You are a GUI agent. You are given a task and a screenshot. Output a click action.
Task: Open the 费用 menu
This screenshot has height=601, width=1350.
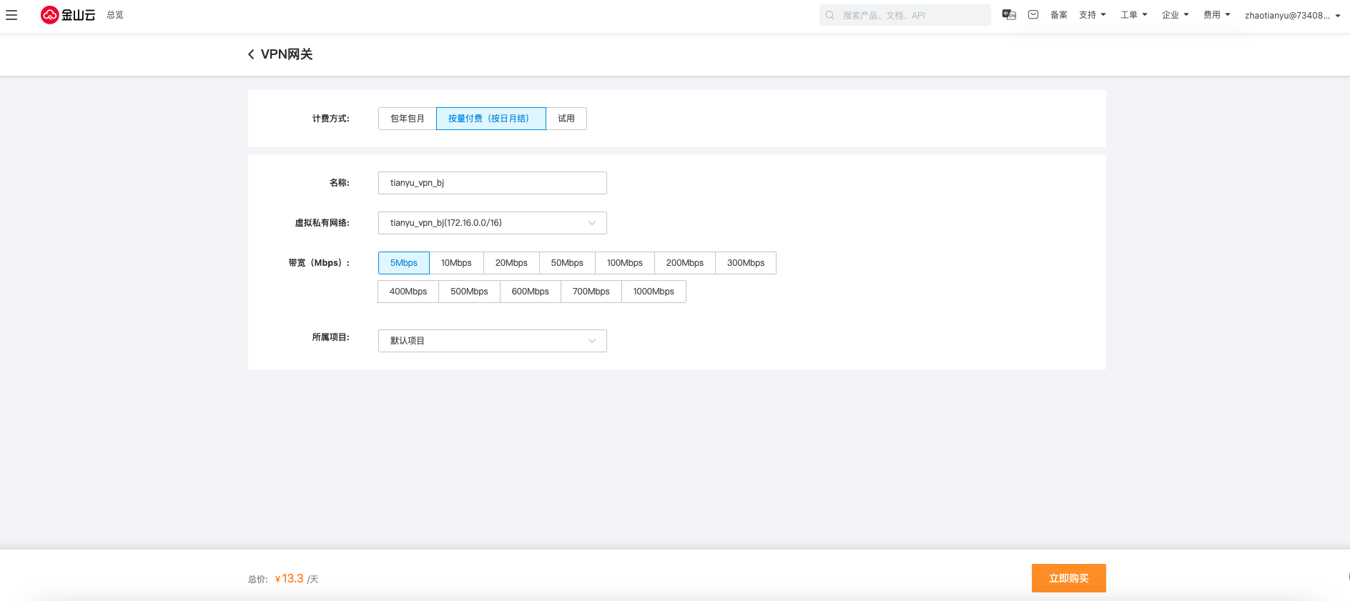(1216, 15)
